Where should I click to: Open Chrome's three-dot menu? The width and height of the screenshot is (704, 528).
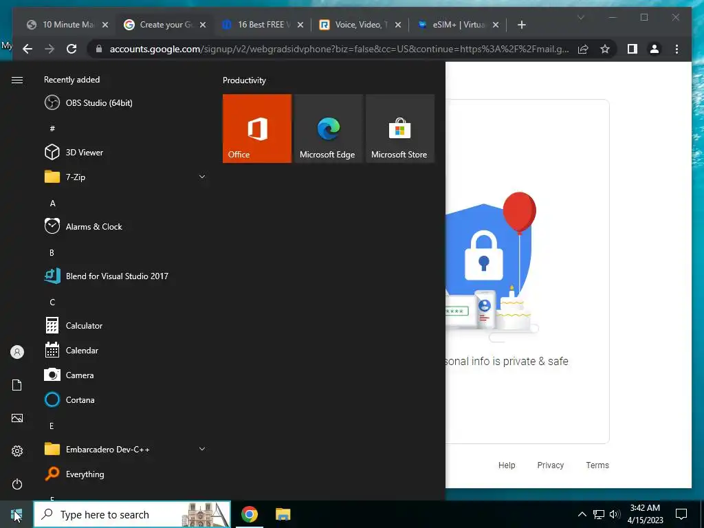click(x=676, y=49)
